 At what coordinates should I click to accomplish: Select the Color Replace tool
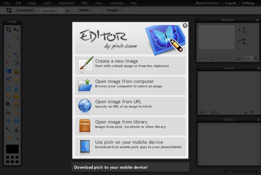[x=8, y=79]
